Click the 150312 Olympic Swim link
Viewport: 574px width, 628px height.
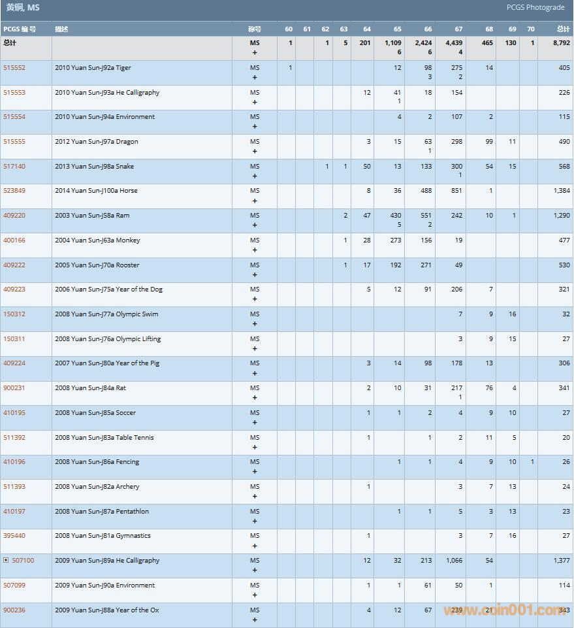click(14, 314)
